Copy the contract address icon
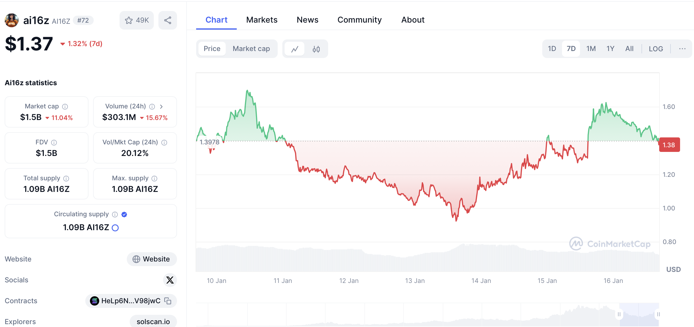Image resolution: width=694 pixels, height=327 pixels. [168, 301]
